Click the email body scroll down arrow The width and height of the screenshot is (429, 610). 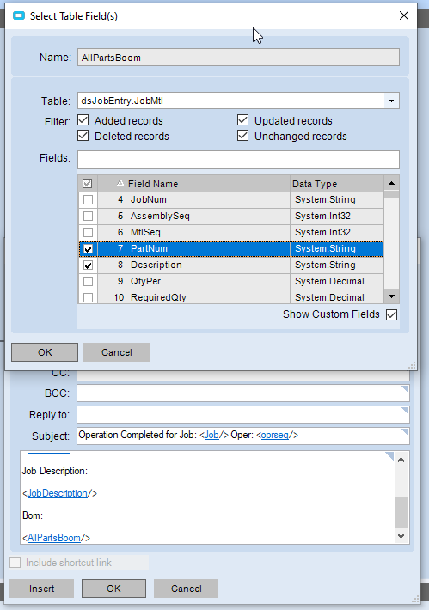coord(401,536)
